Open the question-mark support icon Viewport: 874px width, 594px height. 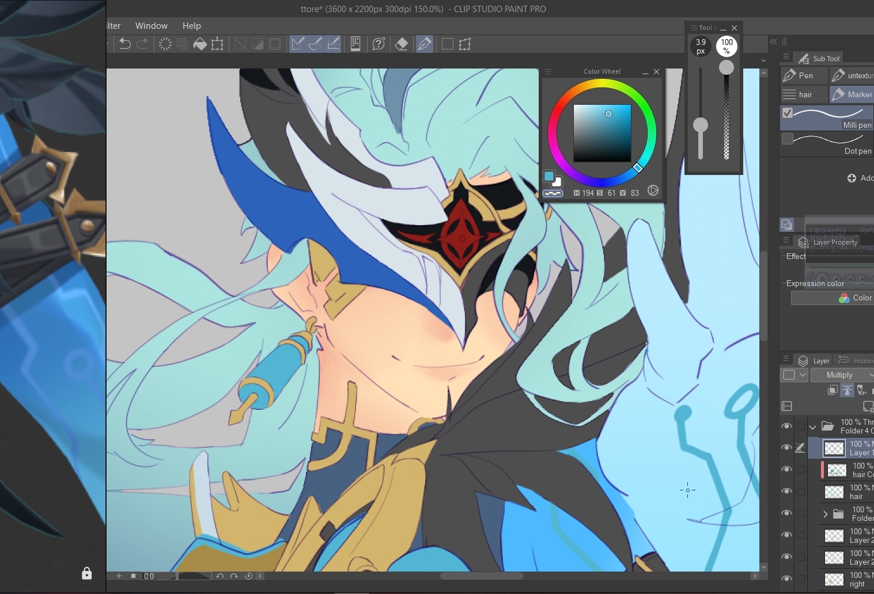(x=379, y=44)
